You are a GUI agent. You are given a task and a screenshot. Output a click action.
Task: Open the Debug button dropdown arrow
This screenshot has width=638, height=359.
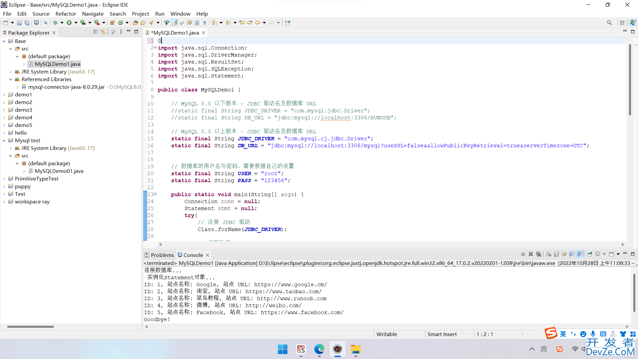(x=62, y=23)
